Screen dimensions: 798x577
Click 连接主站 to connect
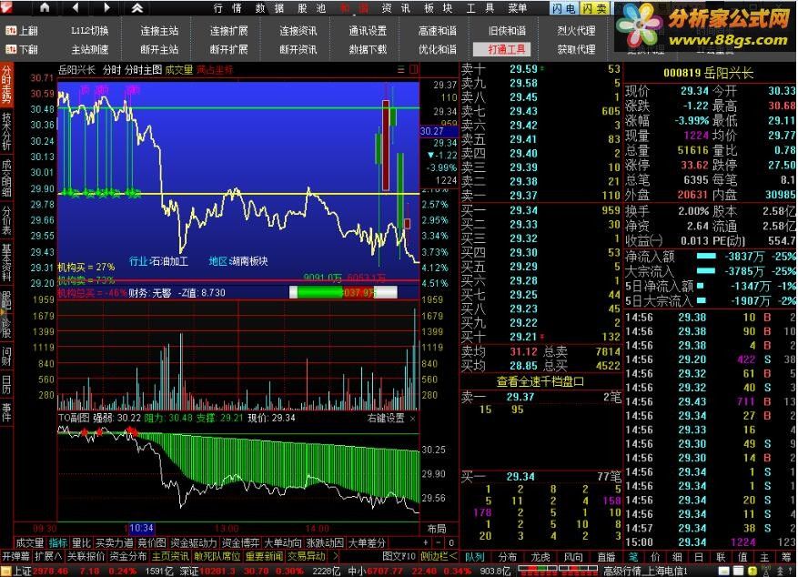pyautogui.click(x=159, y=31)
